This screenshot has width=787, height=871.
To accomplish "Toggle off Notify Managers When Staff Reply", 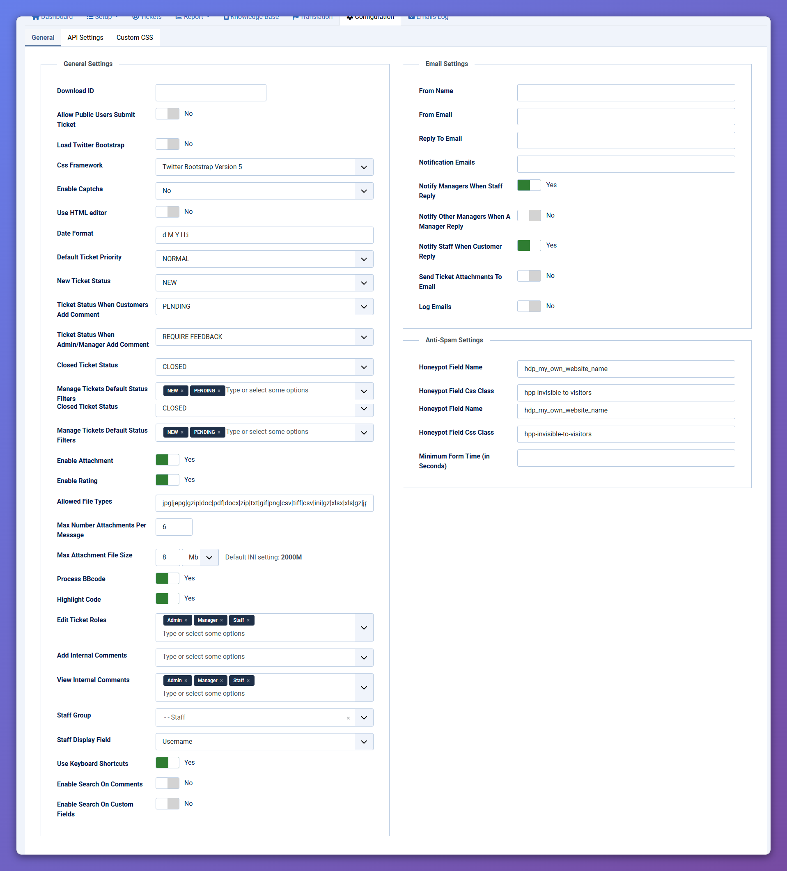I will point(528,186).
